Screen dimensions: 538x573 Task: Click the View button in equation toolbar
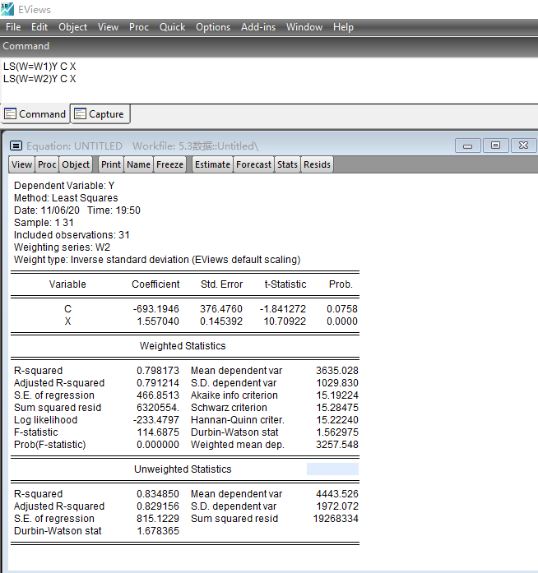click(21, 164)
